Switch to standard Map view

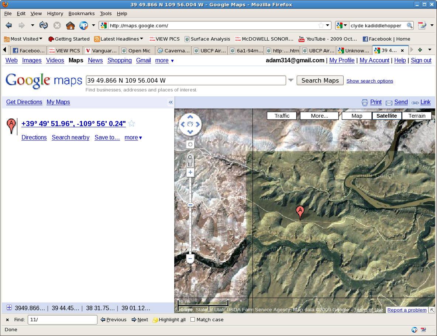coord(357,116)
